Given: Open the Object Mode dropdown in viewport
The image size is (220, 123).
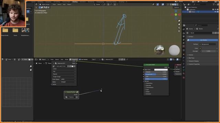Looking at the screenshot, I should point(45,4).
